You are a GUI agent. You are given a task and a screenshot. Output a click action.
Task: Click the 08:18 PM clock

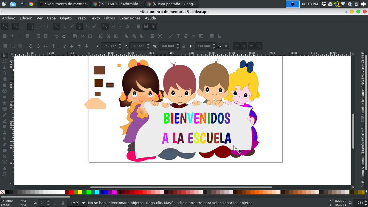tap(310, 4)
